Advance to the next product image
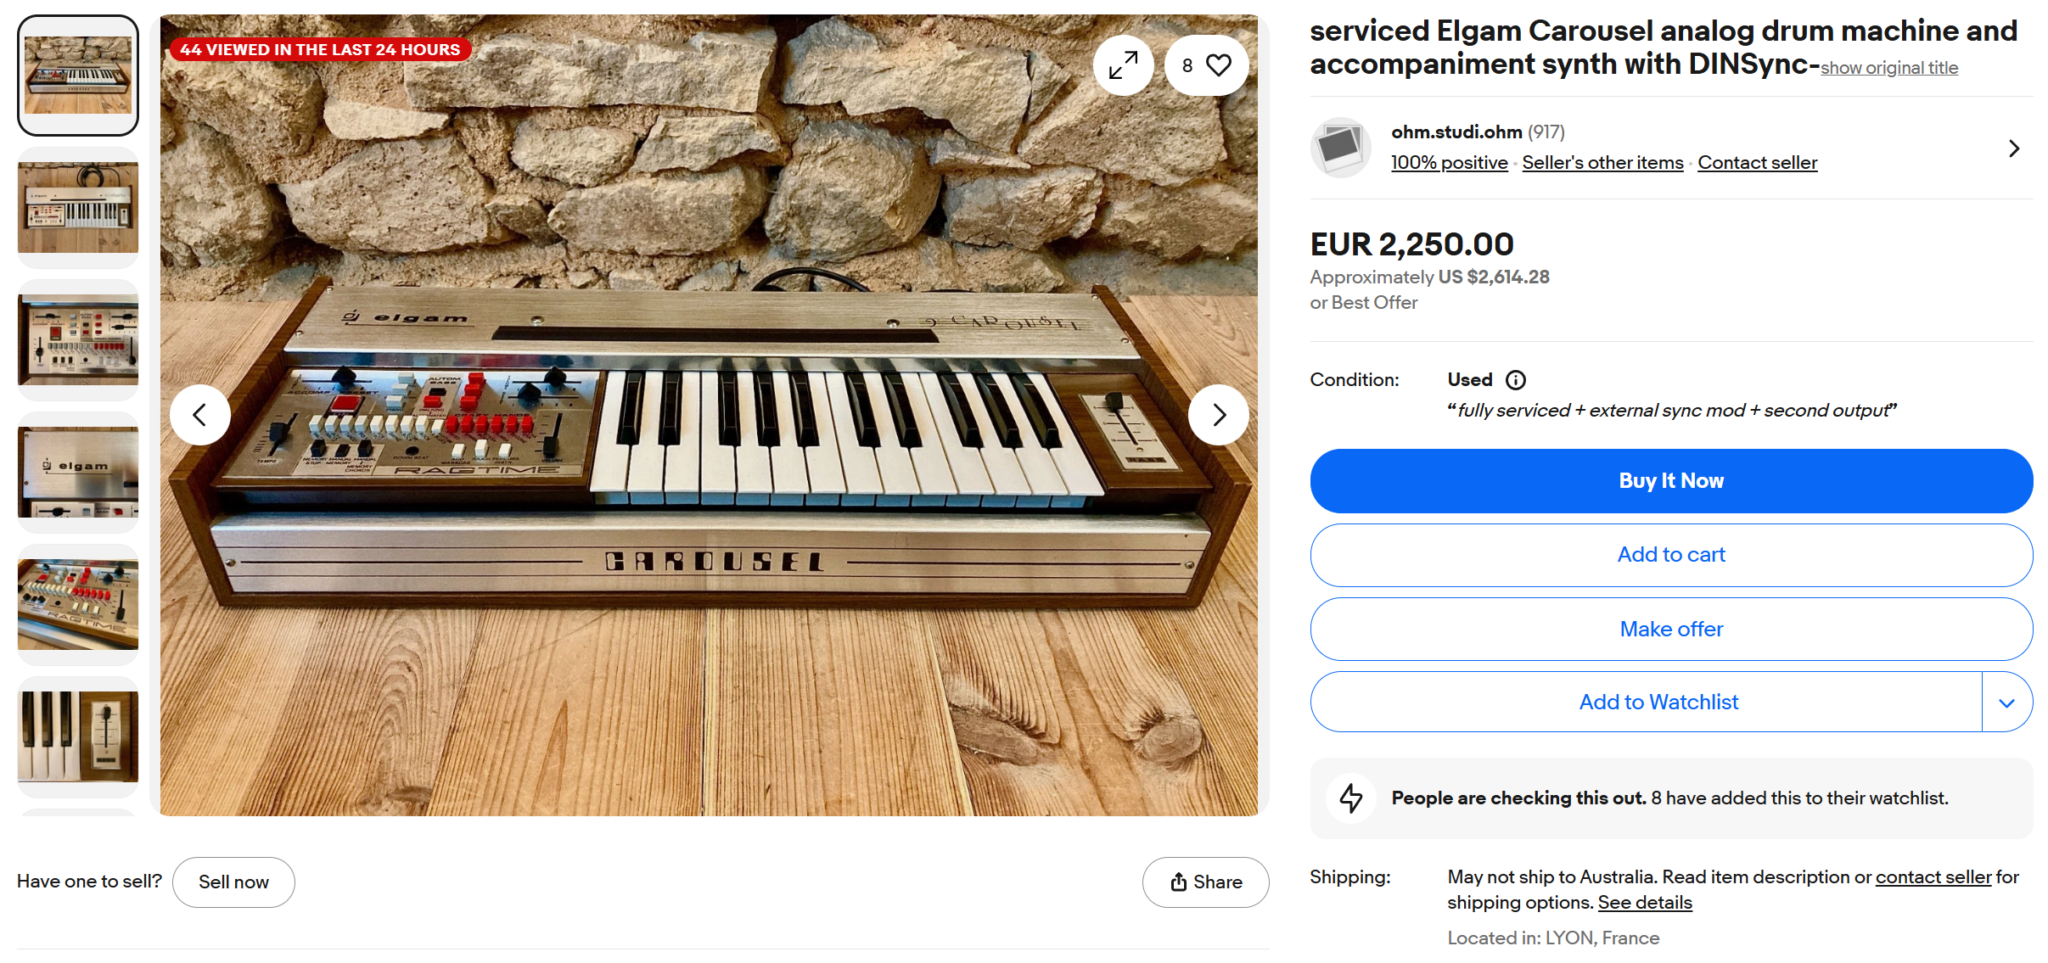This screenshot has width=2048, height=963. [x=1219, y=415]
